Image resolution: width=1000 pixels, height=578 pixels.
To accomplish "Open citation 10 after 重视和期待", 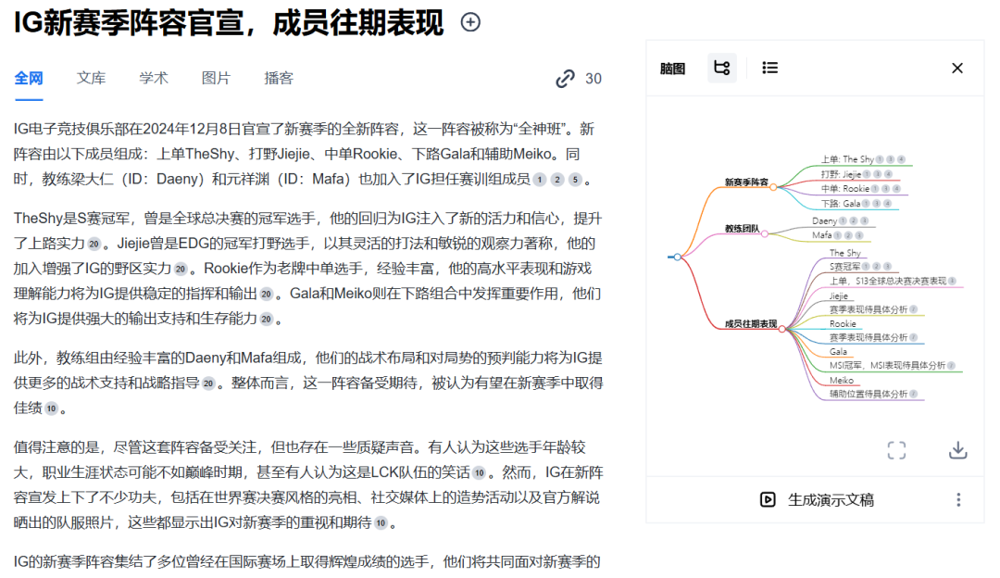I will pos(381,523).
